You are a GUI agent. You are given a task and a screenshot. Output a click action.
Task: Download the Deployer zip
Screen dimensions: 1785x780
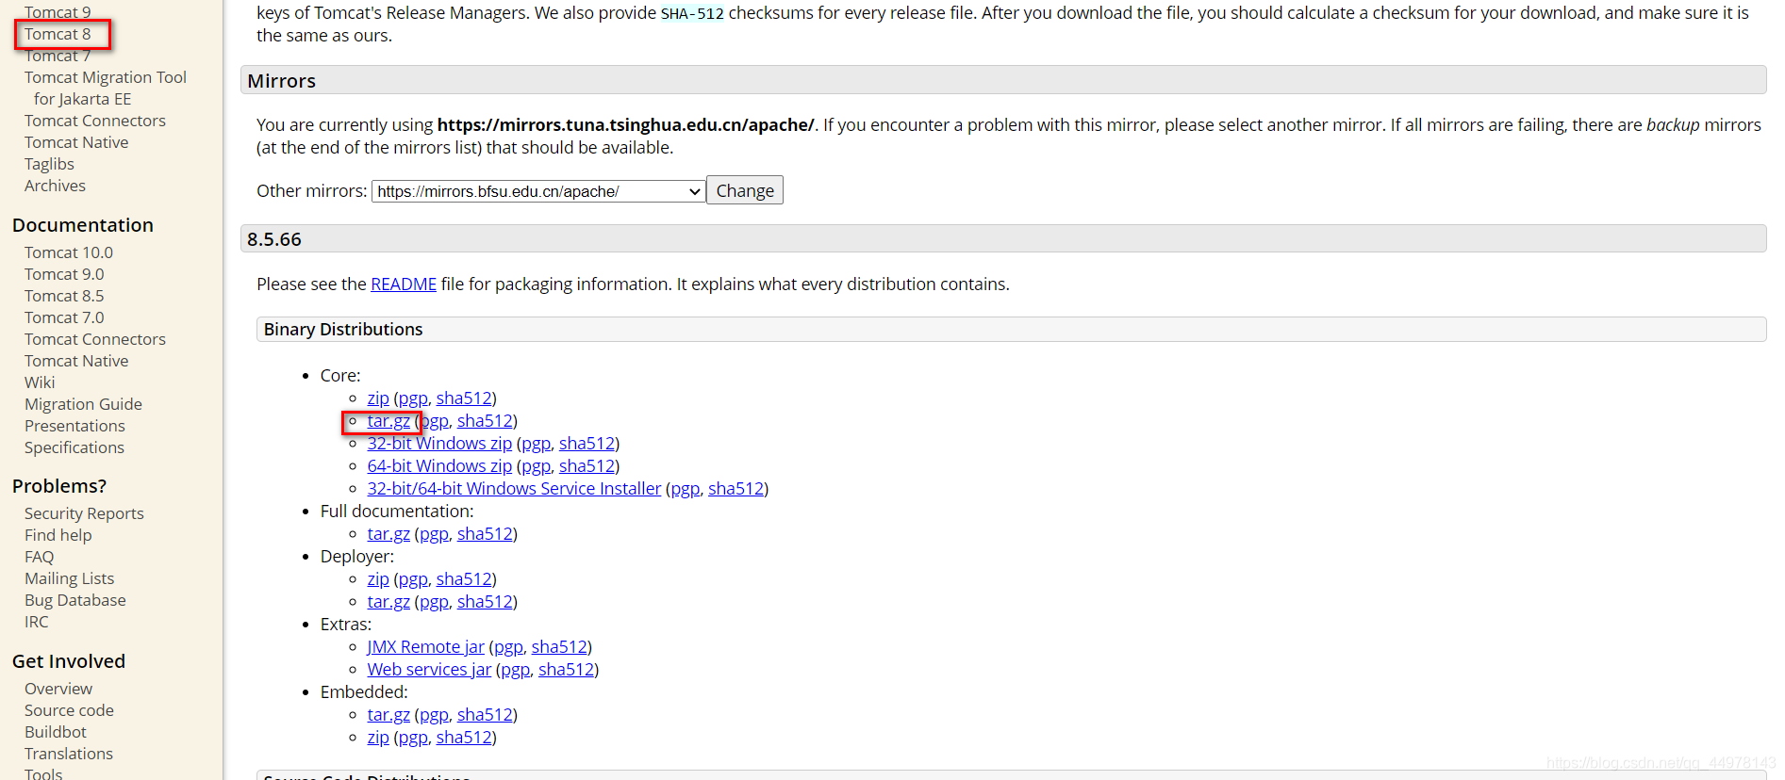(378, 579)
